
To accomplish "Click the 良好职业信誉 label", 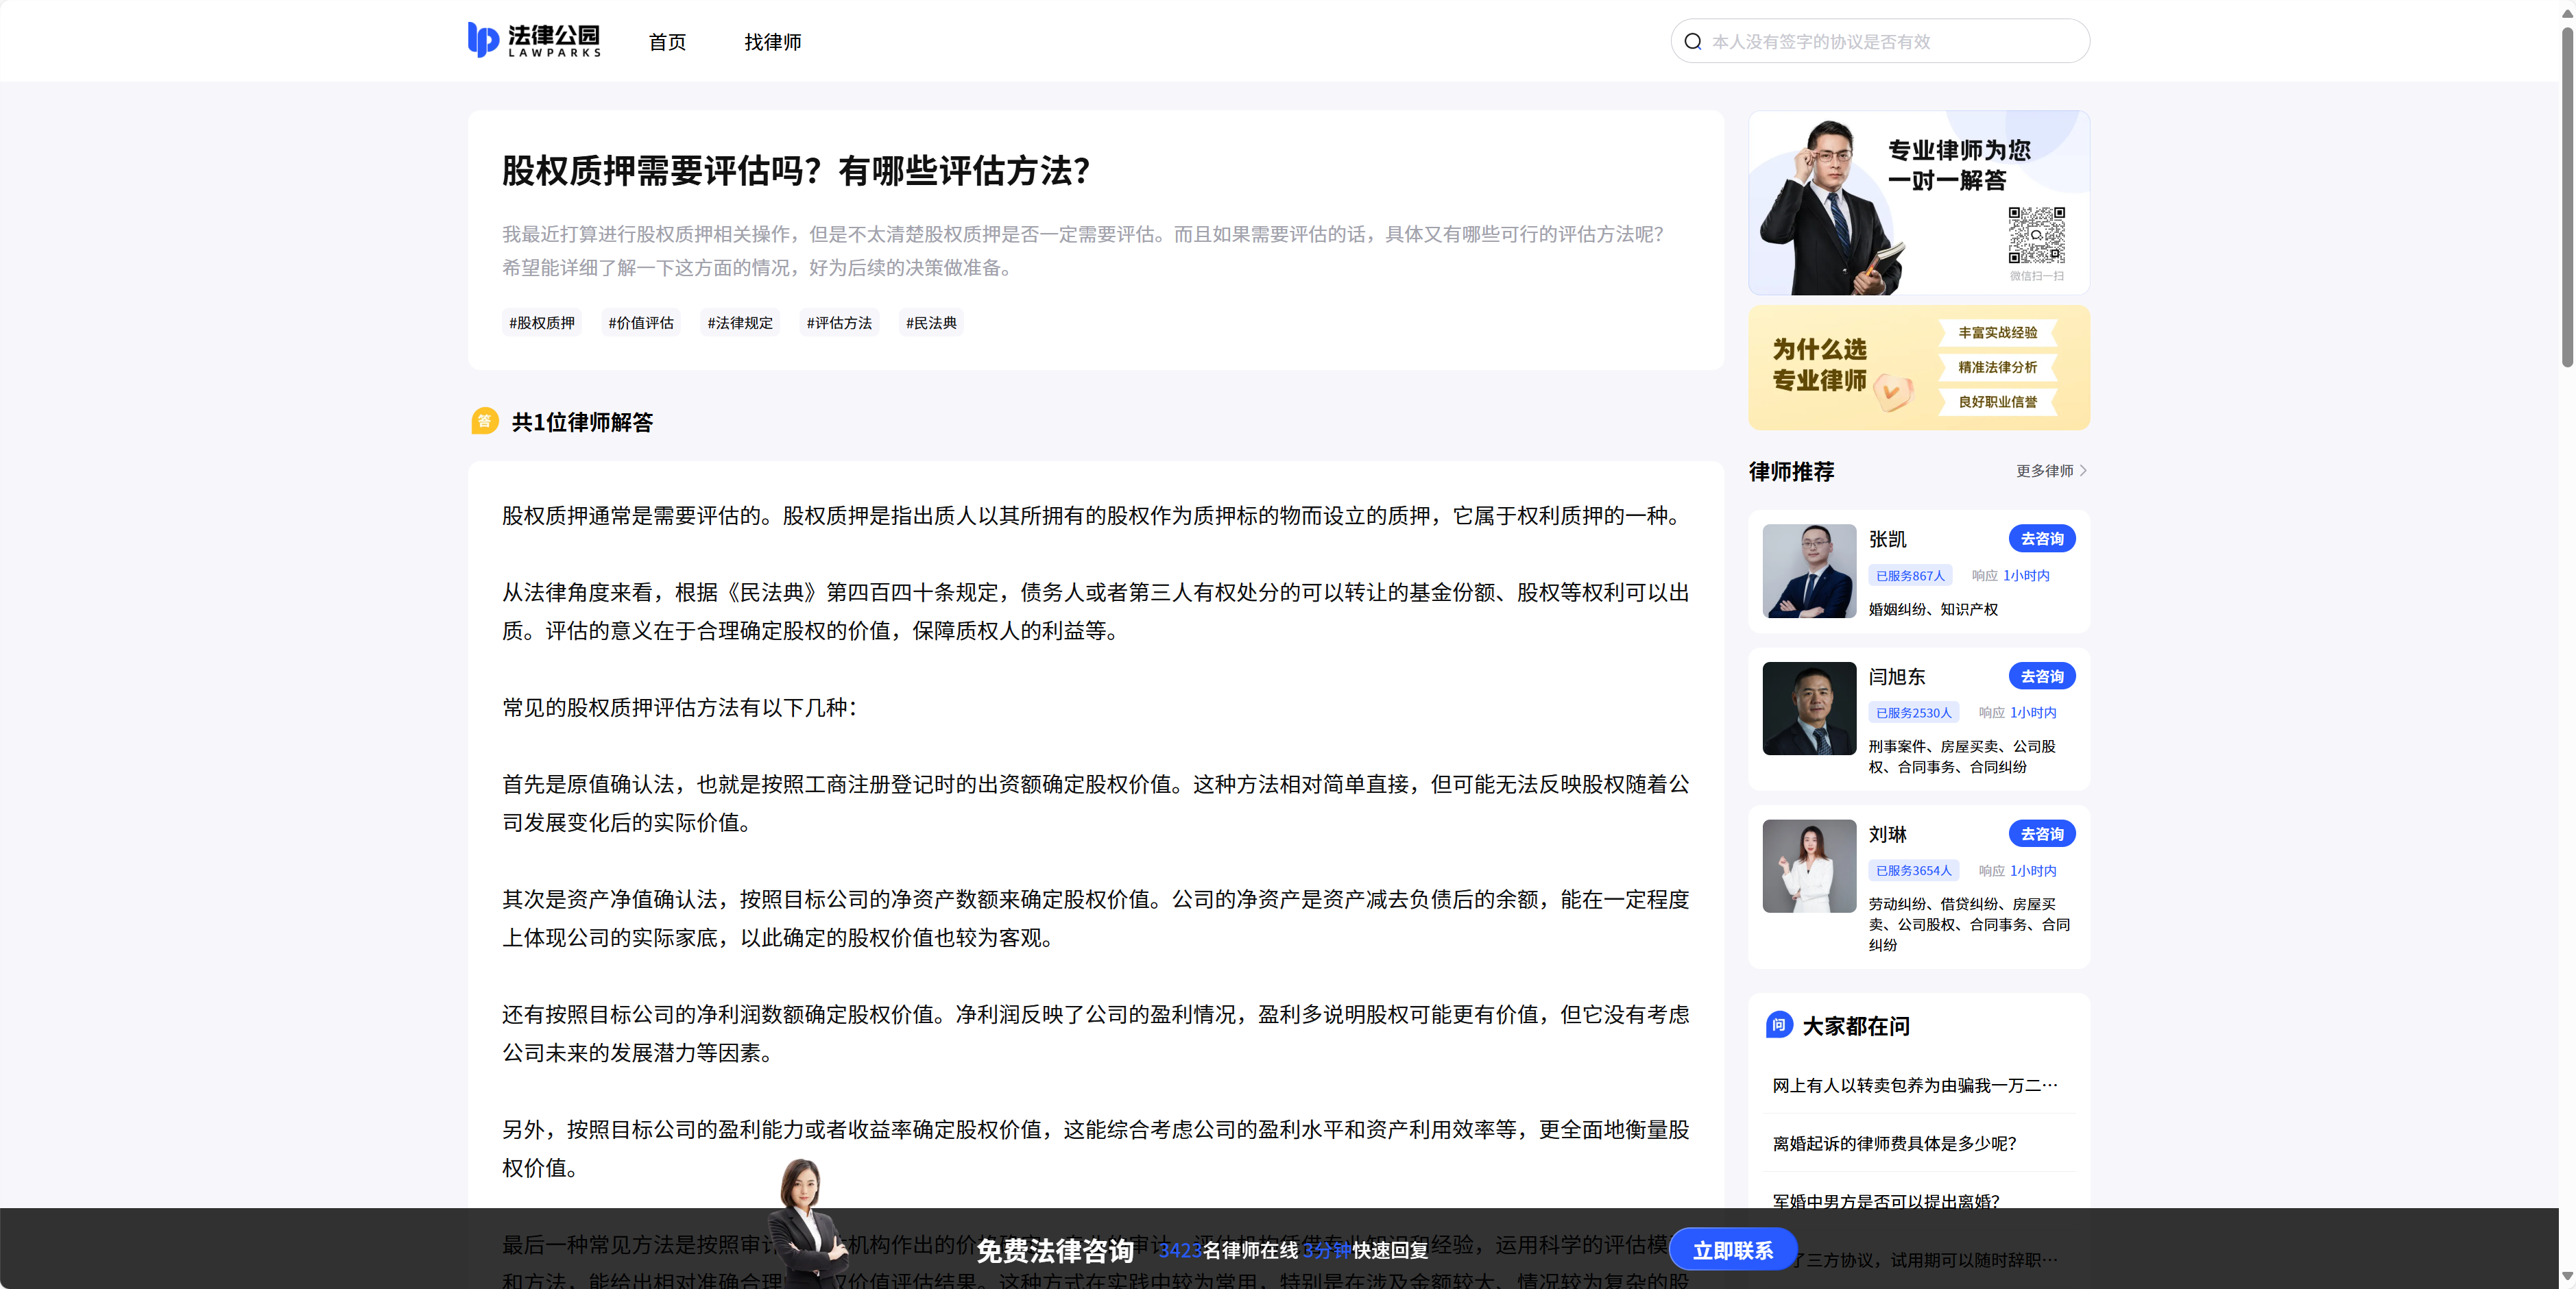I will pos(1997,402).
